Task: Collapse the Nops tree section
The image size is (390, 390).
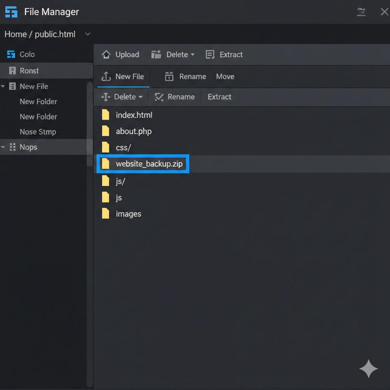Action: [3, 147]
